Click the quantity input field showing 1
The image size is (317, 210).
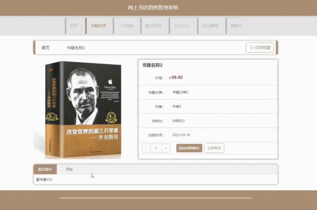tap(156, 148)
